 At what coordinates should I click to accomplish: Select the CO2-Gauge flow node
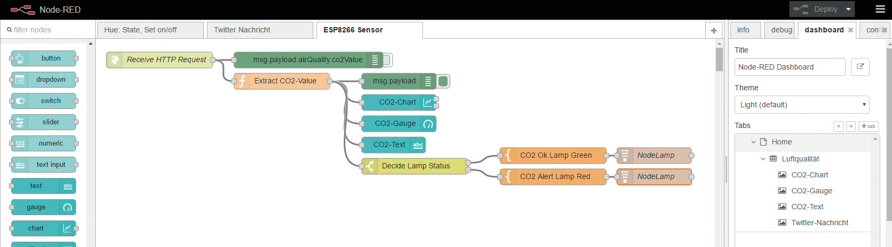(399, 123)
